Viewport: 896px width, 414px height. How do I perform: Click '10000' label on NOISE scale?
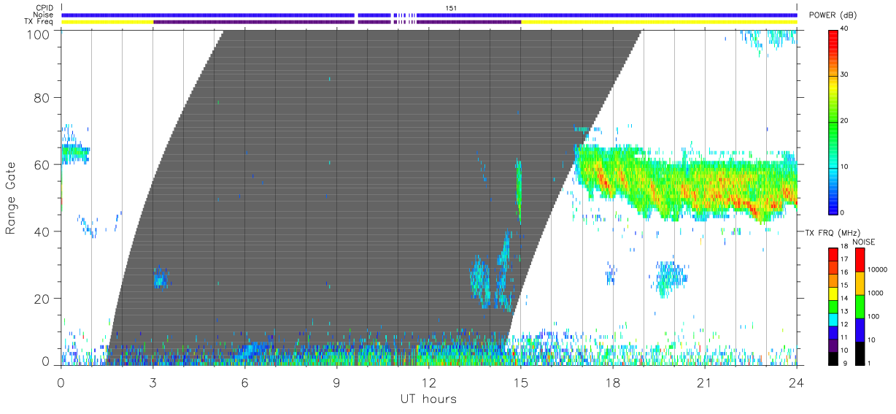[x=877, y=270]
